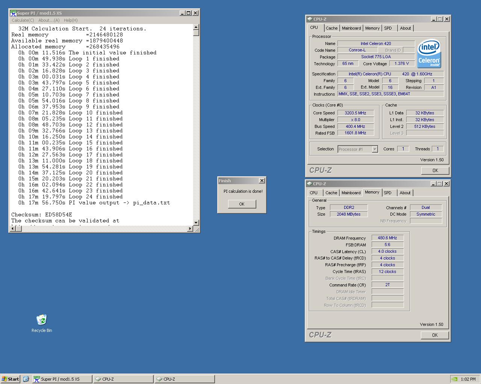Click the Super PI vertical scrollbar up arrow
The width and height of the screenshot is (481, 384).
[x=196, y=27]
